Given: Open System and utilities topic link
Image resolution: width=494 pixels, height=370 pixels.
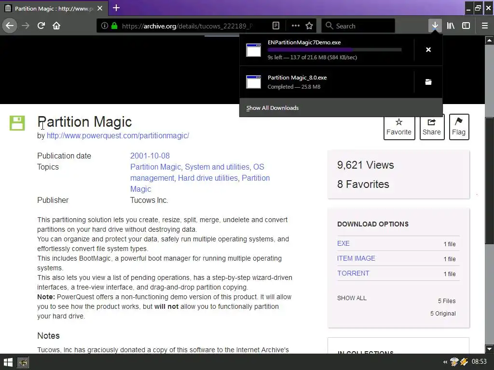Looking at the screenshot, I should (x=217, y=167).
